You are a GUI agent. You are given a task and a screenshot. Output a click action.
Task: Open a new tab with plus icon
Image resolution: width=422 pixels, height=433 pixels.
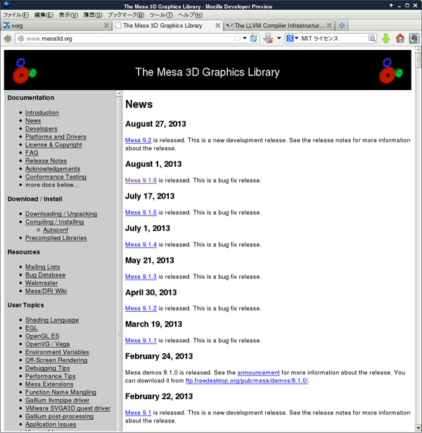(x=342, y=25)
